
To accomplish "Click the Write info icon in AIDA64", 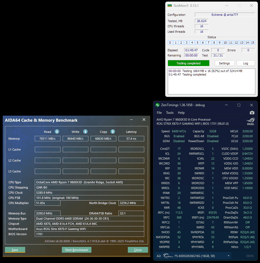I will click(85, 131).
